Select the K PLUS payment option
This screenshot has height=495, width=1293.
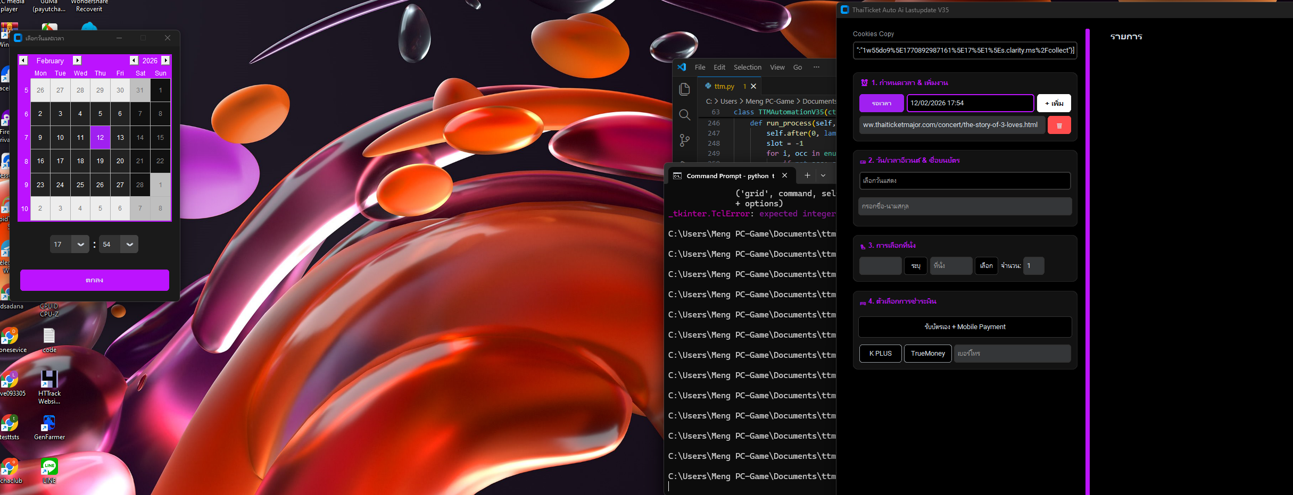point(880,354)
